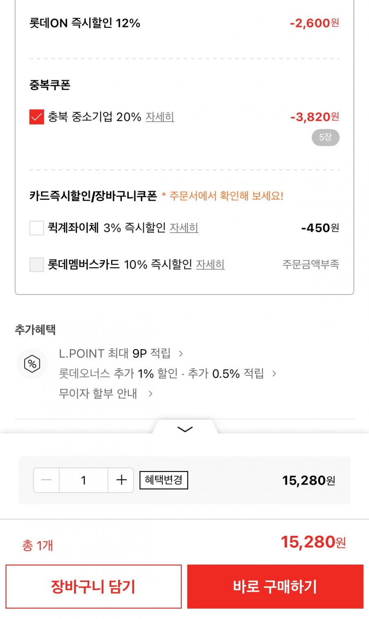Click the L.POINT 최대 9P 적립 text
The height and width of the screenshot is (619, 369).
coord(115,354)
